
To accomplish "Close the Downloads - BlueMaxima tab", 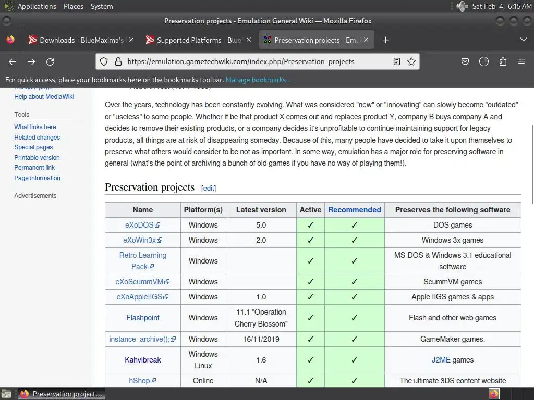I will tap(131, 40).
